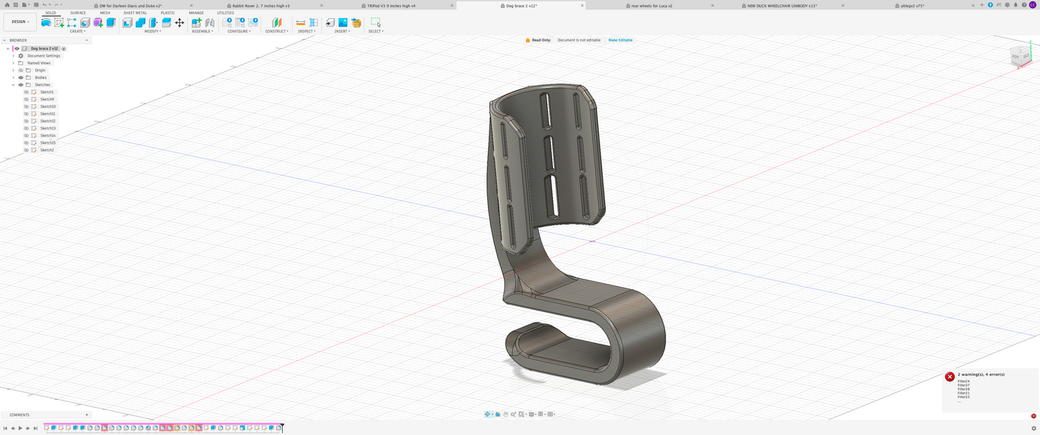The height and width of the screenshot is (435, 1040).
Task: Toggle visibility of Sketch1
Action: tap(27, 92)
